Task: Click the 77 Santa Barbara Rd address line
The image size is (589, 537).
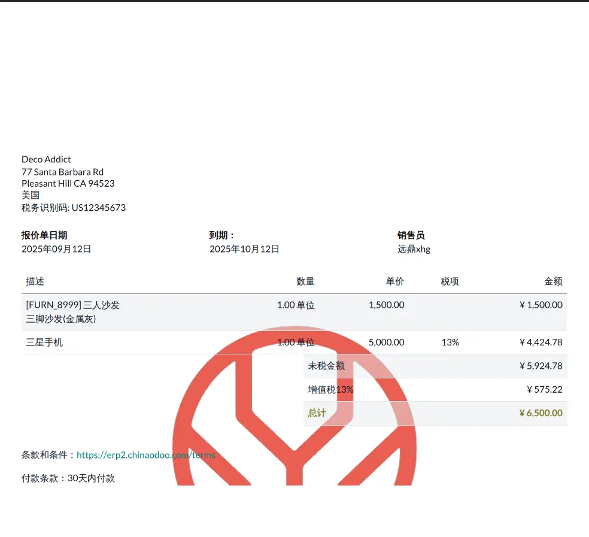Action: tap(62, 172)
